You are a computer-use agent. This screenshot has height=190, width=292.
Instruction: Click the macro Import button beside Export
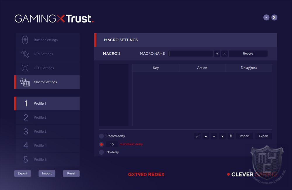(x=244, y=136)
